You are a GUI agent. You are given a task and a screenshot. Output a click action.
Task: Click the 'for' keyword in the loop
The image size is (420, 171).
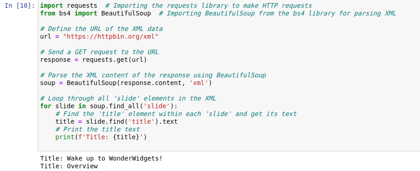[x=46, y=106]
